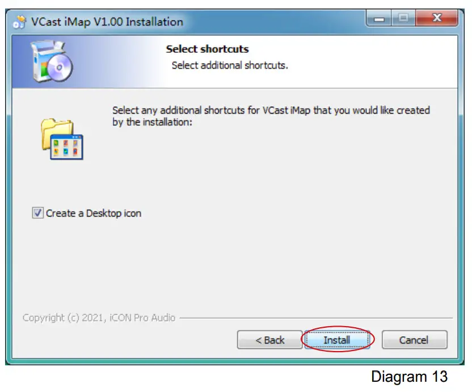472x392 pixels.
Task: Click the iCON Pro Audio copyright text
Action: (99, 318)
